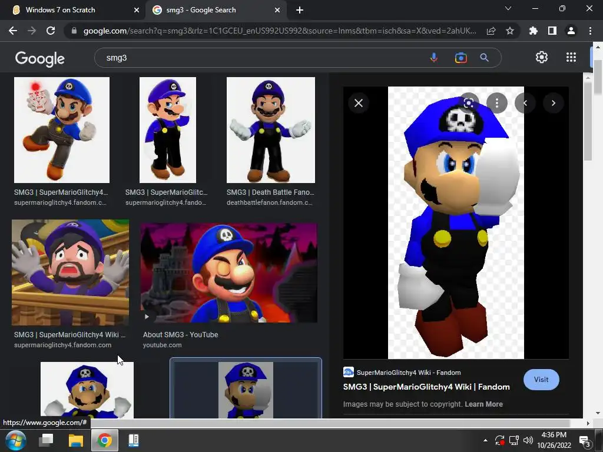This screenshot has width=603, height=452.
Task: Click the task view taskbar icon
Action: pyautogui.click(x=46, y=440)
